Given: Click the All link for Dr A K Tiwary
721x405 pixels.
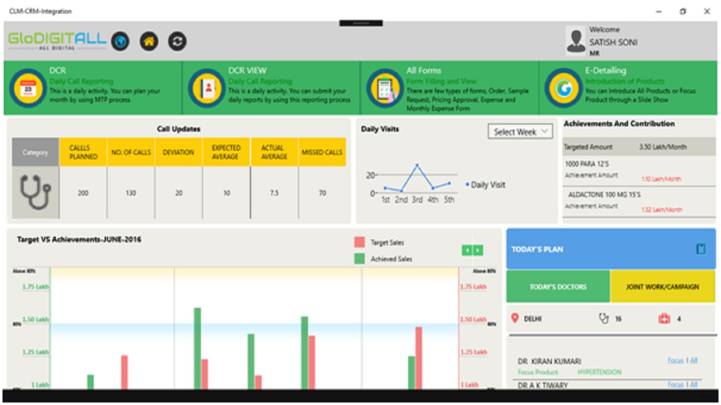Looking at the screenshot, I should point(694,384).
